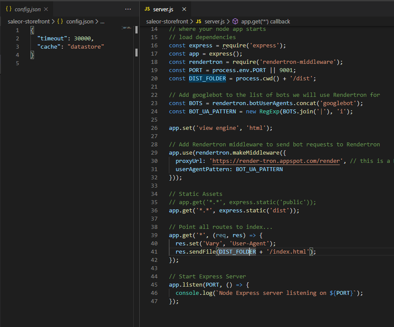
Task: Close the config.json tab
Action: click(x=46, y=8)
